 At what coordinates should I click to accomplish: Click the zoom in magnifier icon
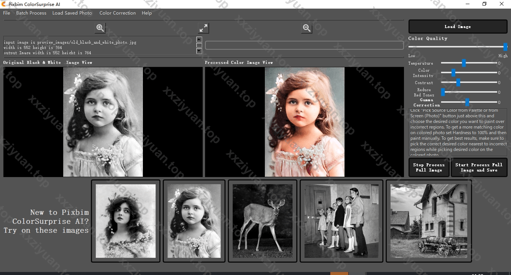point(100,28)
